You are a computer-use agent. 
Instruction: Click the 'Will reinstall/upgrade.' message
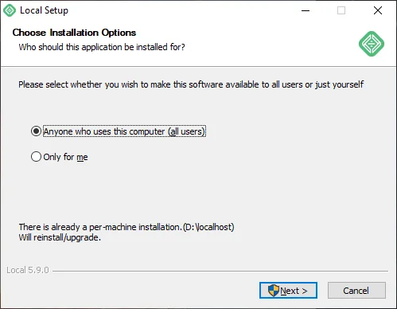60,237
